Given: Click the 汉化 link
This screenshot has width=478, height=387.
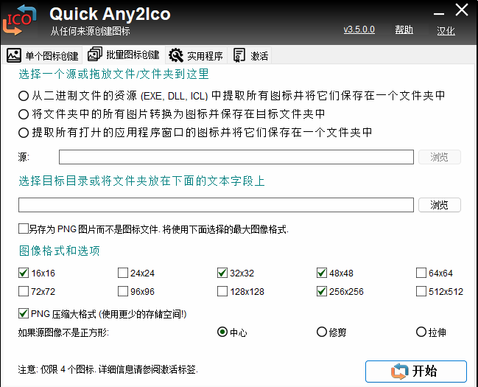Looking at the screenshot, I should (x=446, y=30).
